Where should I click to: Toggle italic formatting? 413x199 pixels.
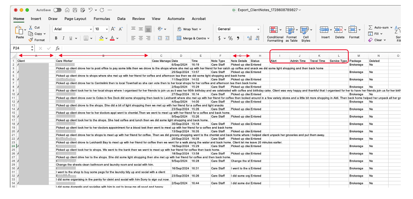(x=63, y=38)
